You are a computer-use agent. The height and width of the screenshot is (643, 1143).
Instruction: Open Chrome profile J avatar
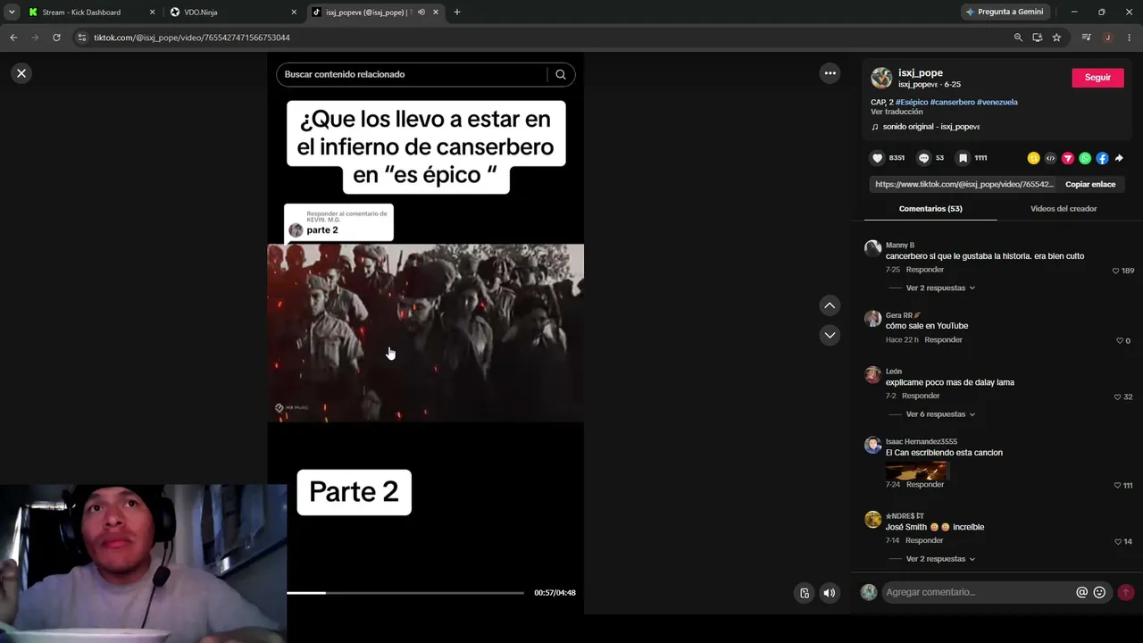(1107, 38)
